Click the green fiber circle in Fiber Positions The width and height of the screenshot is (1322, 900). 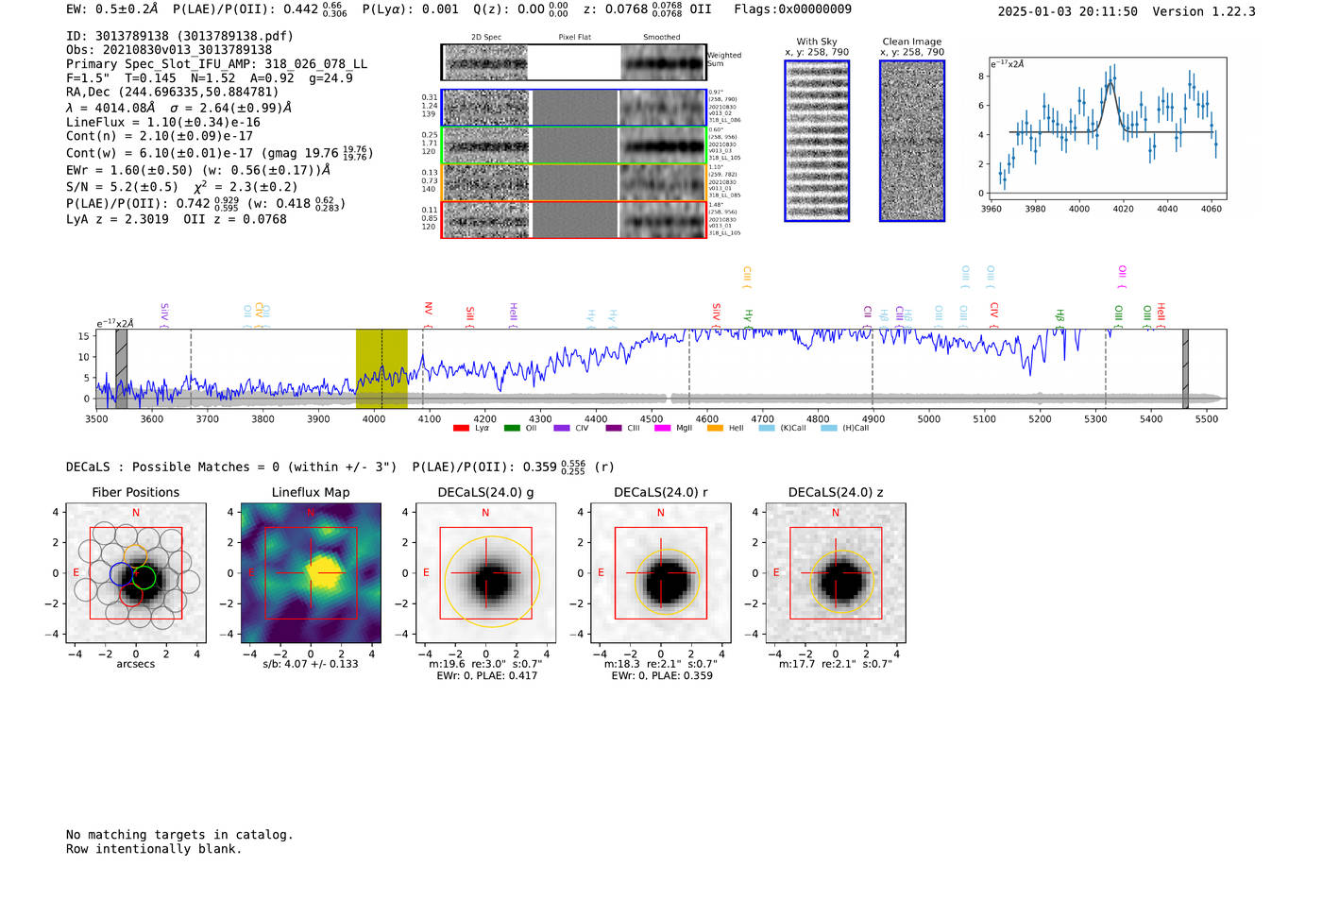click(144, 577)
